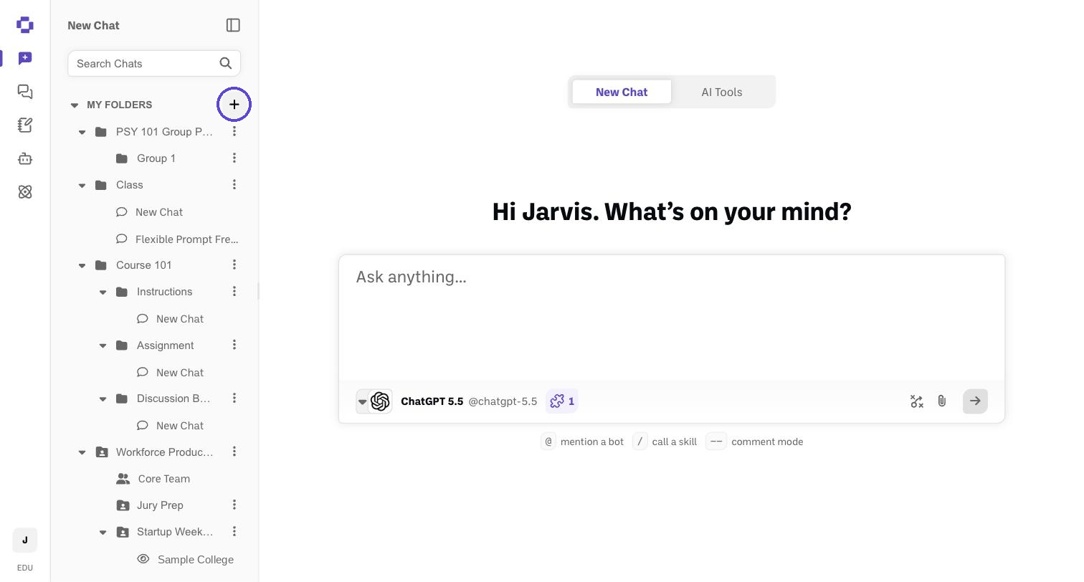Click the eye icon beside Sample College
The width and height of the screenshot is (1084, 582).
pos(143,559)
